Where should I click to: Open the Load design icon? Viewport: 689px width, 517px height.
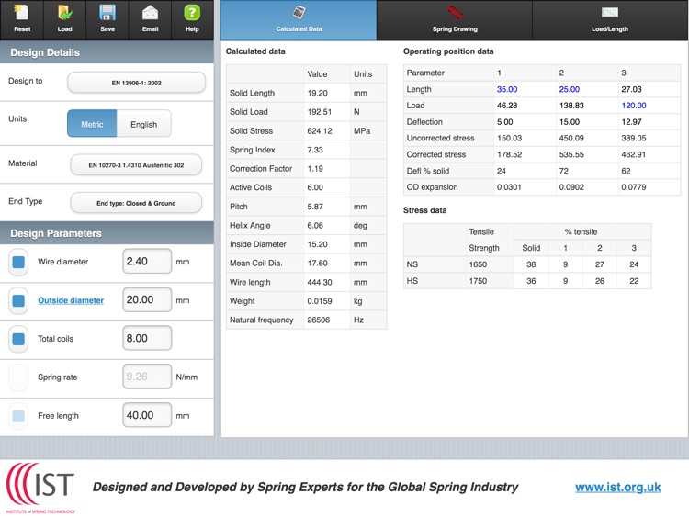[x=64, y=18]
